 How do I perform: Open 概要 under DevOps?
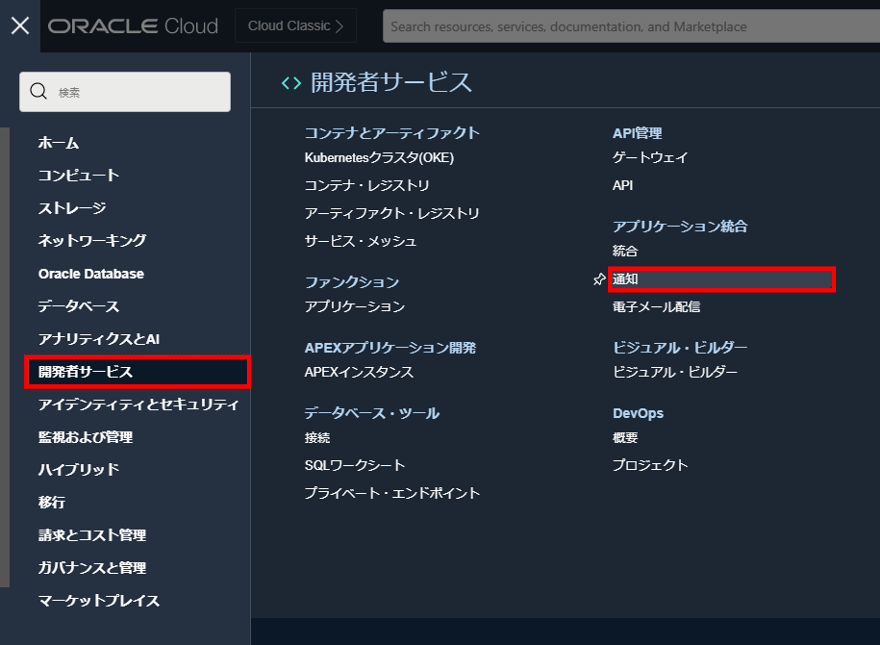coord(625,438)
